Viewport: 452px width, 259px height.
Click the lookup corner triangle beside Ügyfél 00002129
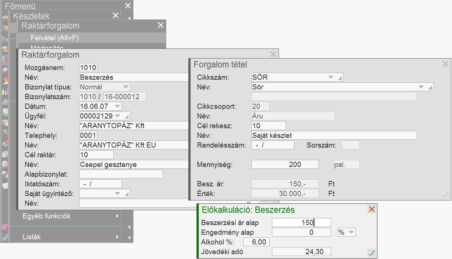coord(126,117)
